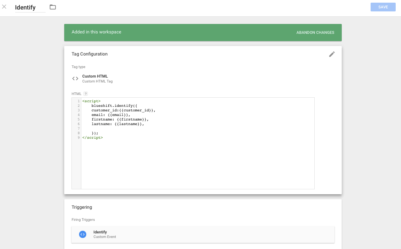Open the folder selector icon
Viewport: 401px width, 249px height.
tap(53, 7)
